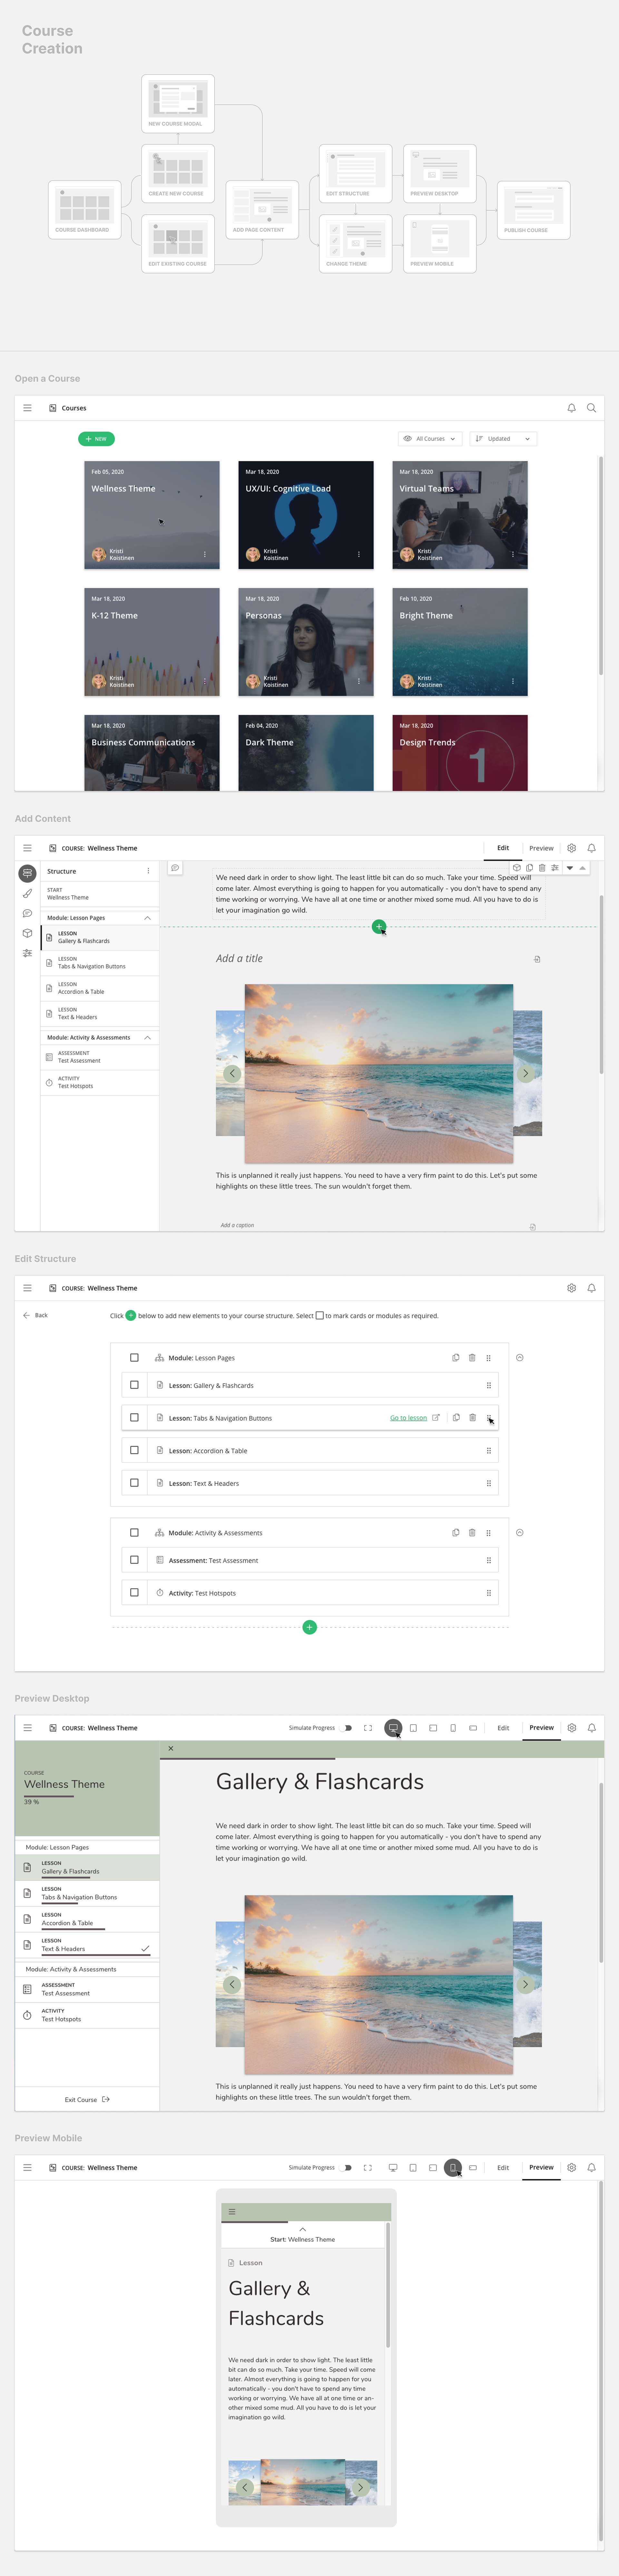Duplicate Module: Lesson Pages in Edit Structure
The height and width of the screenshot is (2576, 619).
click(x=456, y=1358)
